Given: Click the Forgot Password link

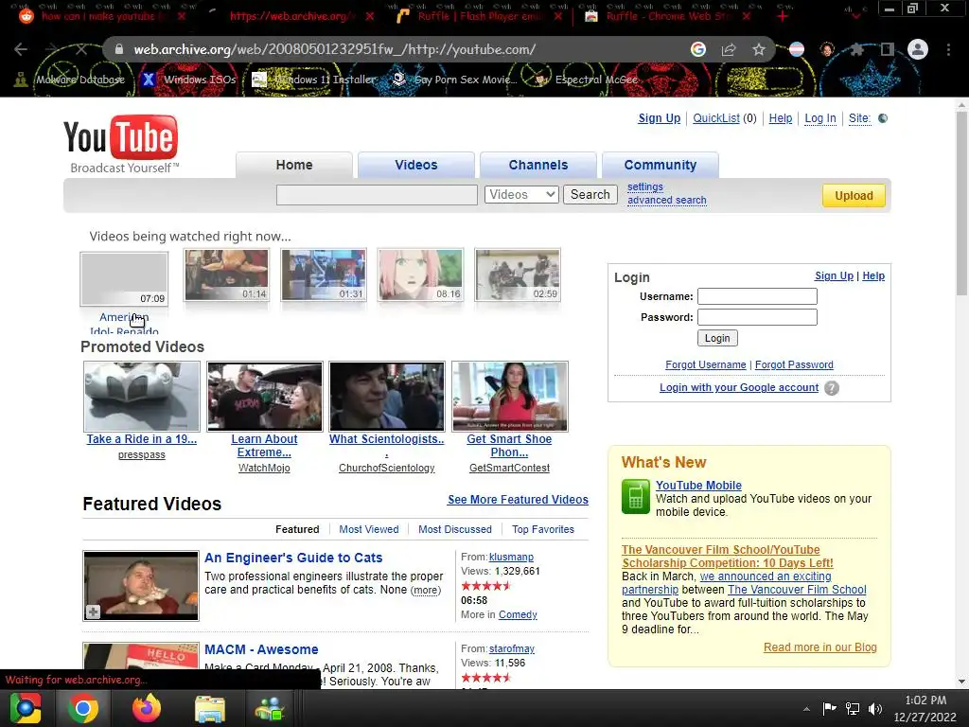Looking at the screenshot, I should [x=794, y=364].
